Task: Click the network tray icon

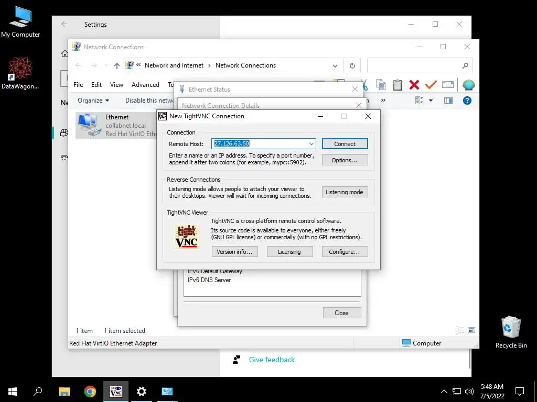Action: click(x=457, y=392)
